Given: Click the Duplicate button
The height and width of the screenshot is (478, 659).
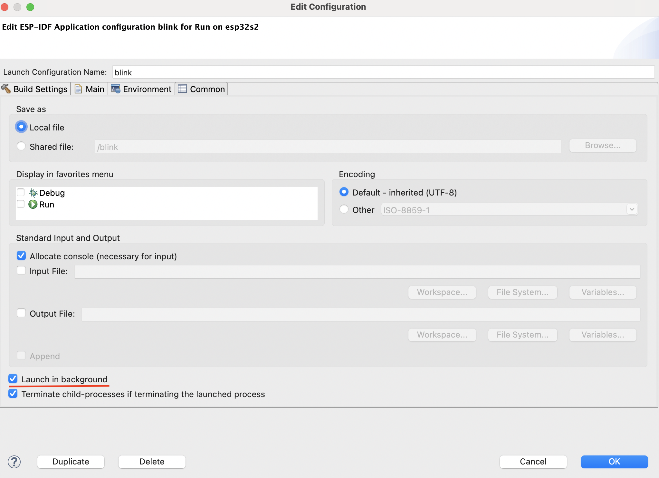Looking at the screenshot, I should coord(71,462).
